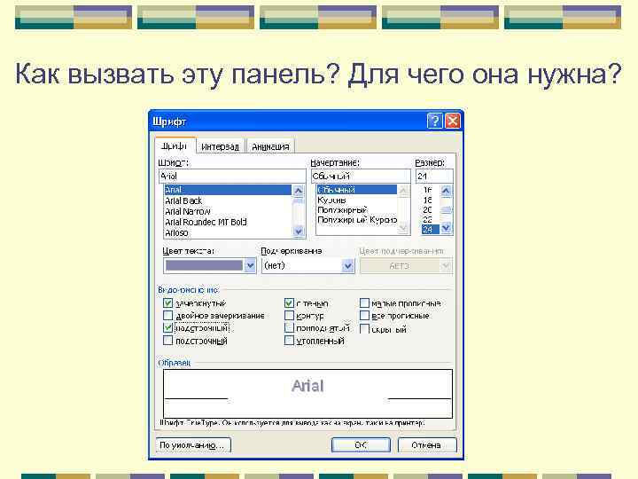Open Цвет текста dropdown arrow

click(250, 265)
